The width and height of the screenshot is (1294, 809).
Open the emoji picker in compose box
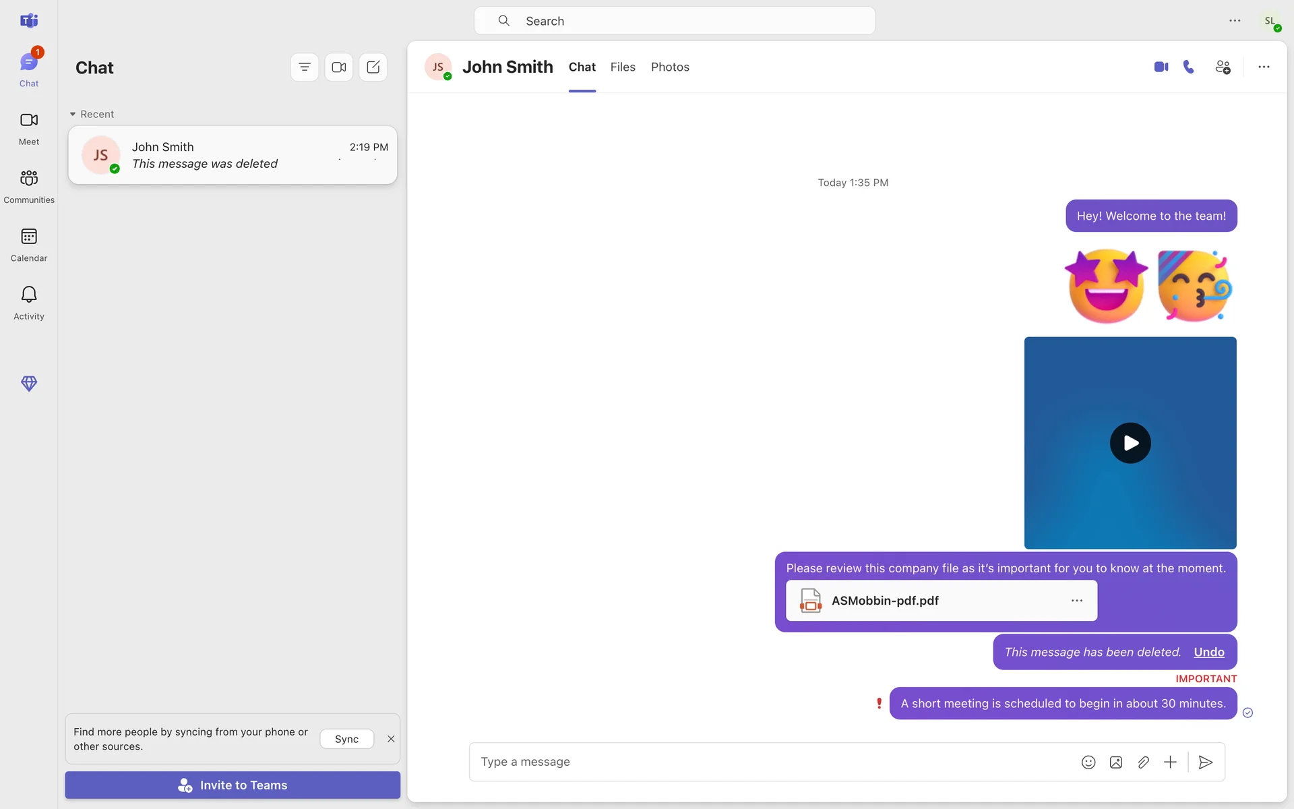(x=1088, y=762)
